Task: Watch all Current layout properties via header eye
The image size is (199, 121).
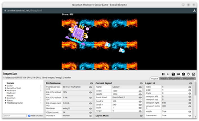Action: pyautogui.click(x=141, y=83)
